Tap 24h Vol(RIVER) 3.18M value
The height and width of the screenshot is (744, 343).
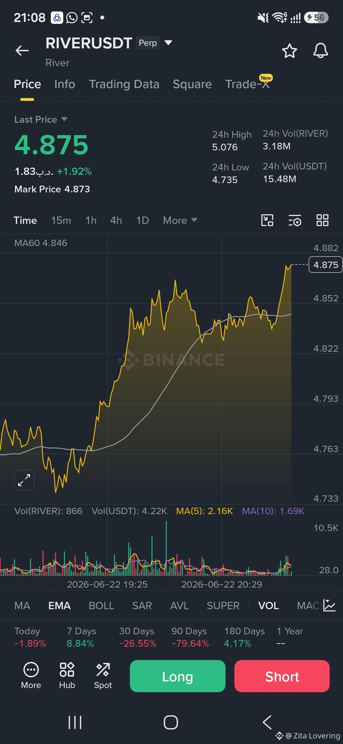[276, 146]
